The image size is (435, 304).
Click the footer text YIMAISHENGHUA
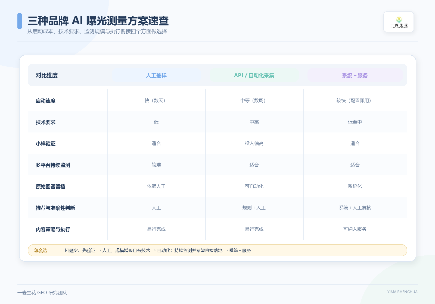point(402,292)
